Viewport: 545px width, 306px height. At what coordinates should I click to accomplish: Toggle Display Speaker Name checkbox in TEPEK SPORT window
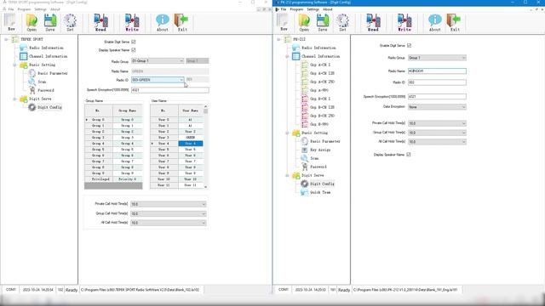[x=134, y=50]
